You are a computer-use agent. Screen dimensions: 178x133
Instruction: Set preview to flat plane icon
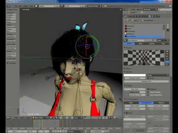[x=167, y=51]
